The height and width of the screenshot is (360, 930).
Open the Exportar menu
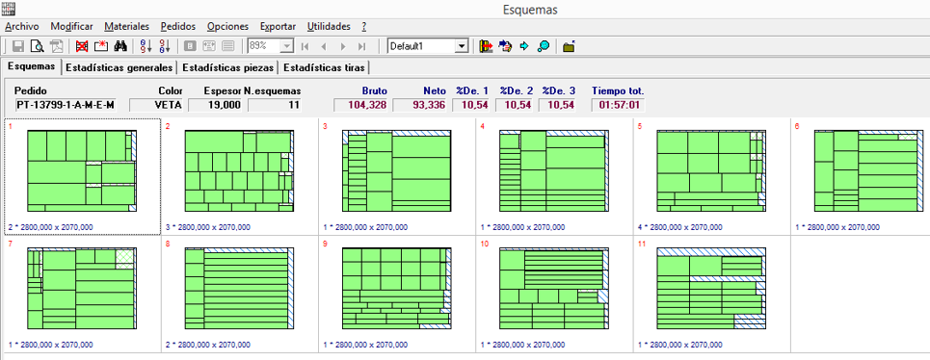coord(279,27)
